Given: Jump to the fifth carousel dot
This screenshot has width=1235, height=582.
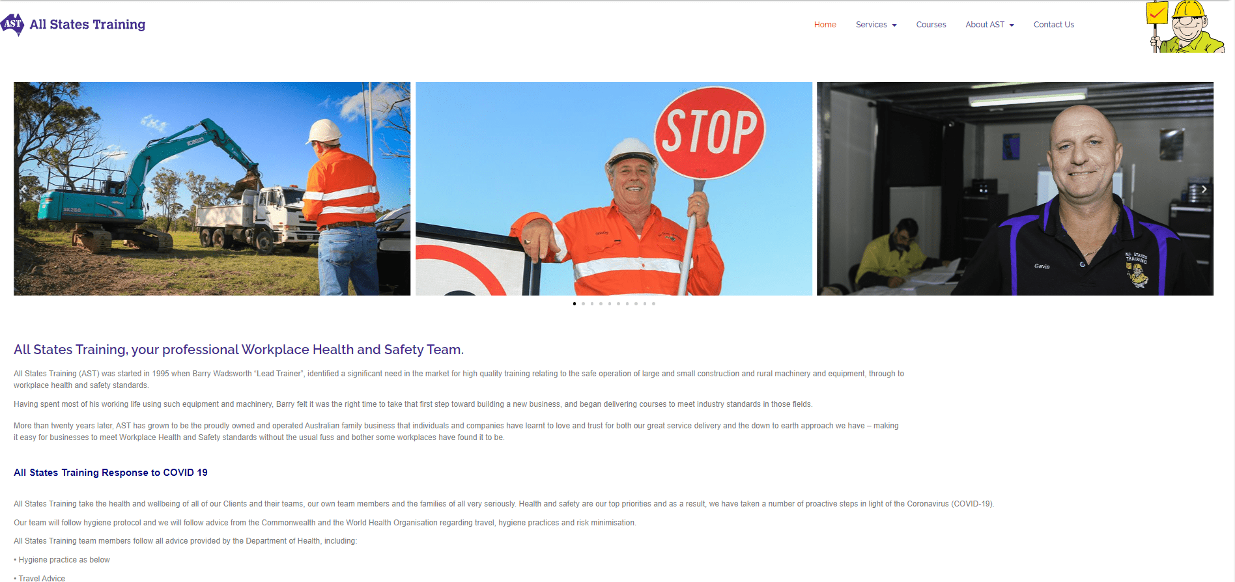Looking at the screenshot, I should click(x=610, y=303).
